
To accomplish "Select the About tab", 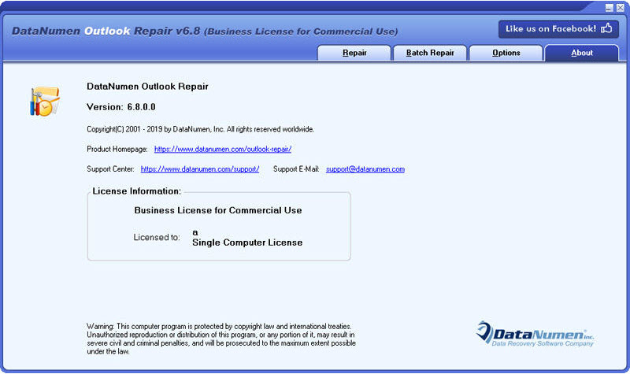I will (582, 53).
